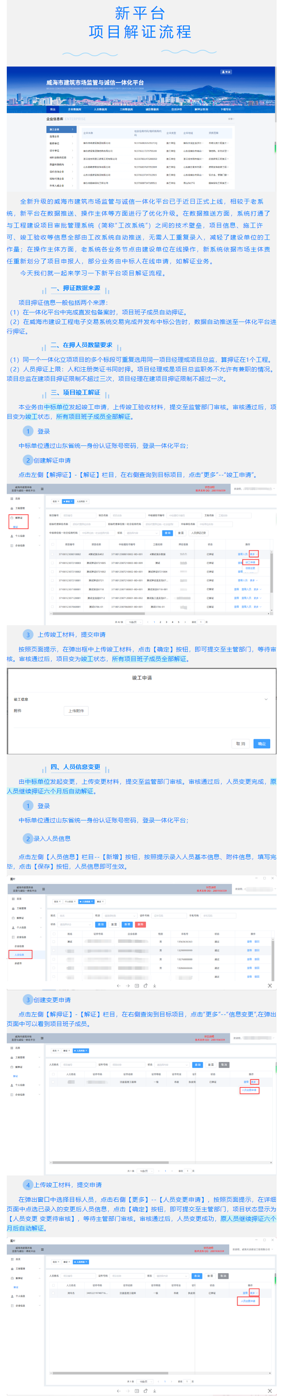Check the row checkbox in the last 人员变更 table

click(x=53, y=1293)
